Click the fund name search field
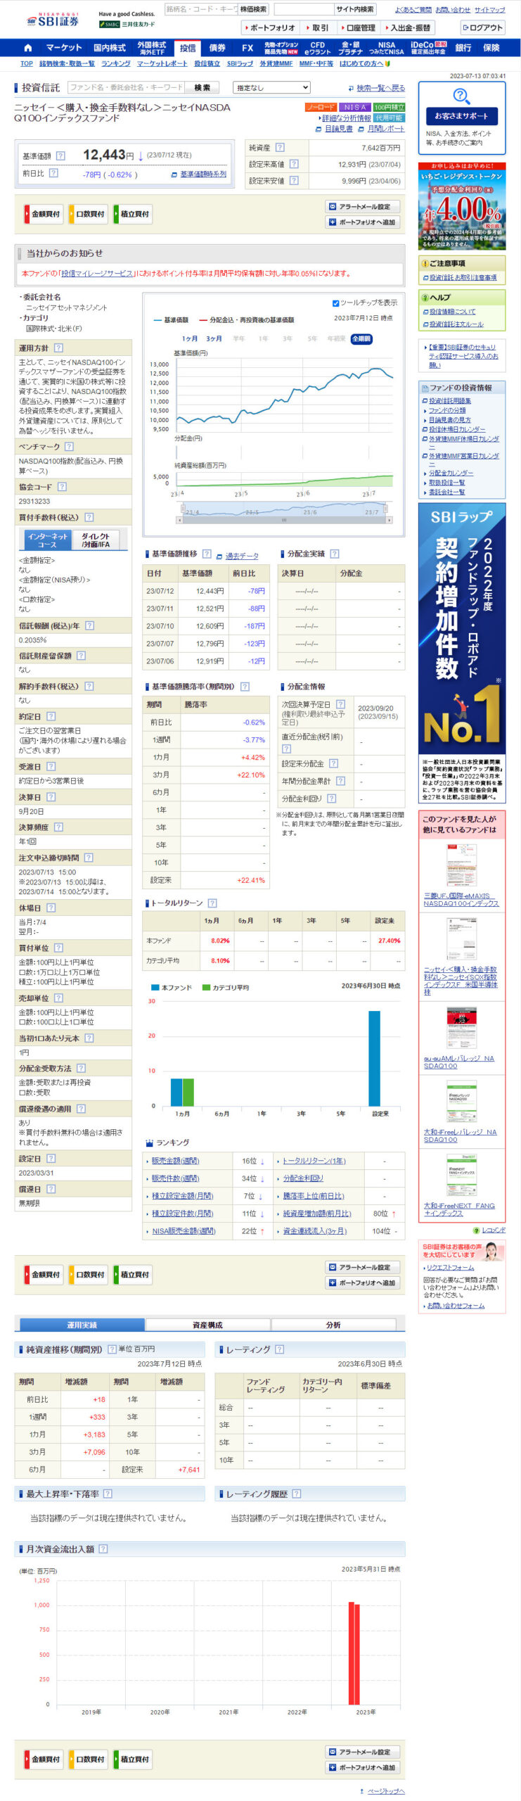This screenshot has height=1801, width=521. click(x=126, y=87)
